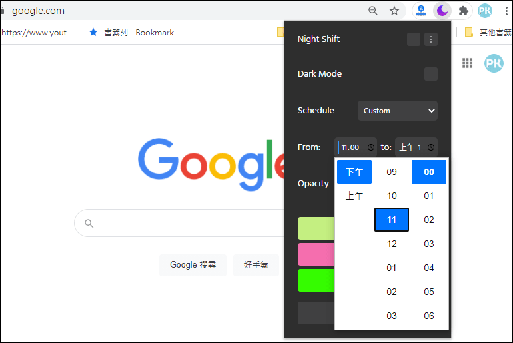This screenshot has height=343, width=513.
Task: Click the clock icon in the to time field
Action: tap(431, 147)
